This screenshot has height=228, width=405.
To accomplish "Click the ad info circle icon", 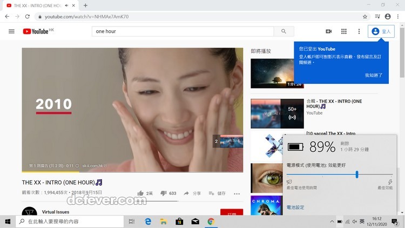I will 77,166.
